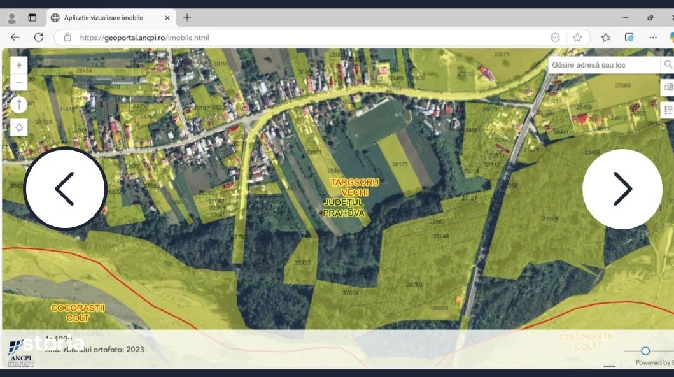Open the browser favorites list icon
Viewport: 674px width, 377px height.
(606, 38)
